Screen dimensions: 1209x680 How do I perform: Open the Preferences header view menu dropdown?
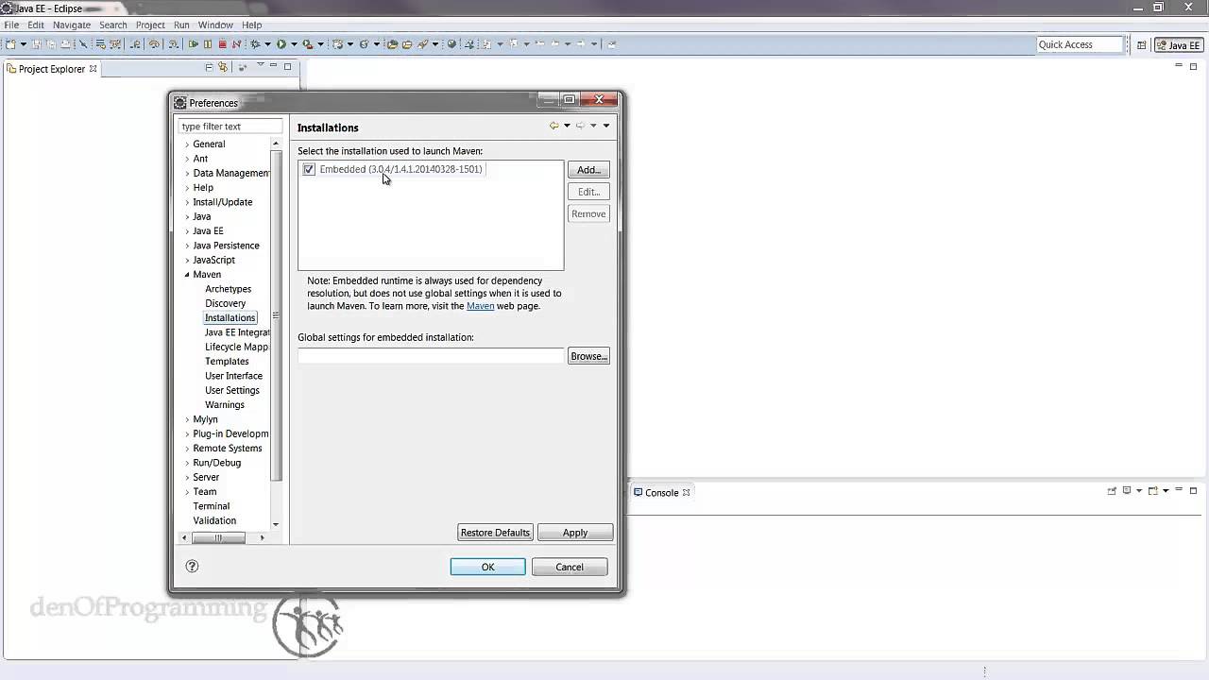[x=606, y=126]
